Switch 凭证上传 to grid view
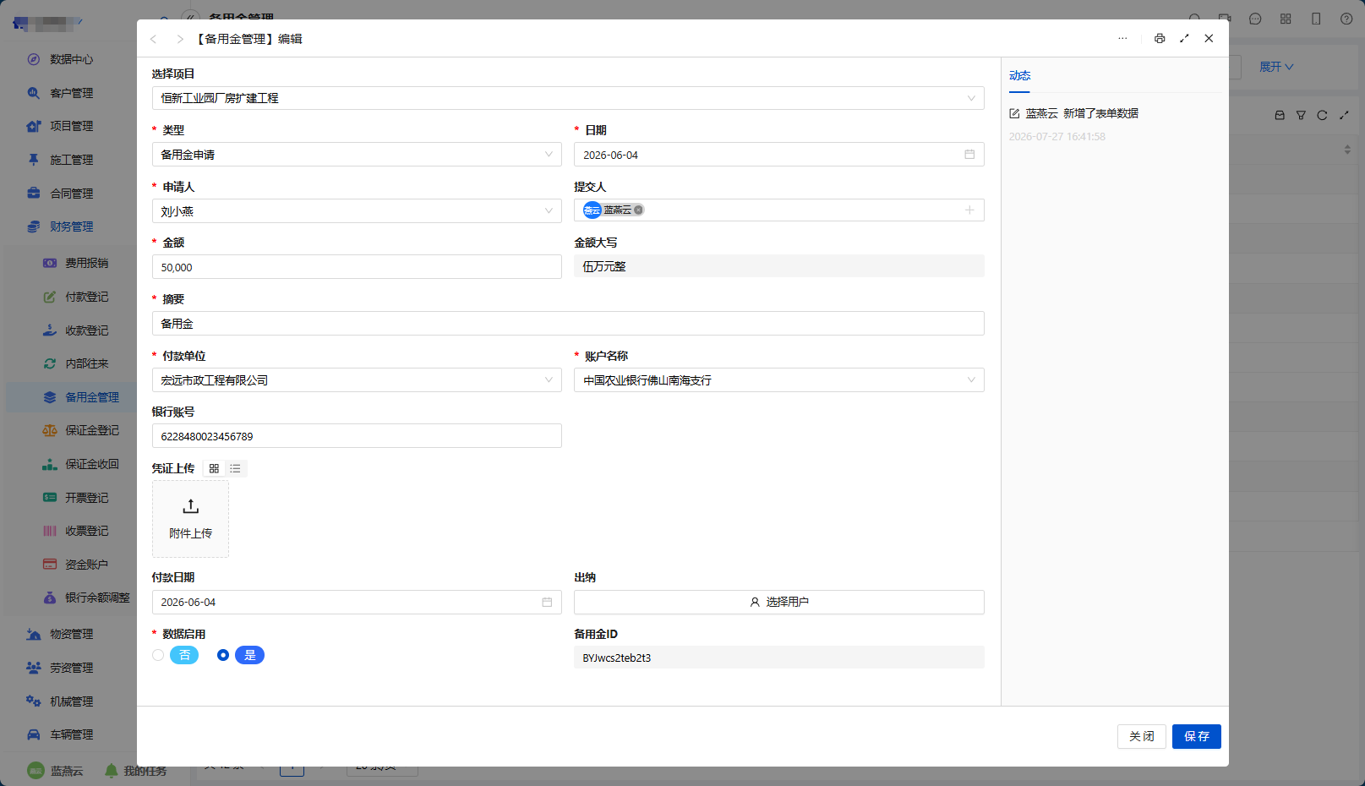 coord(214,468)
